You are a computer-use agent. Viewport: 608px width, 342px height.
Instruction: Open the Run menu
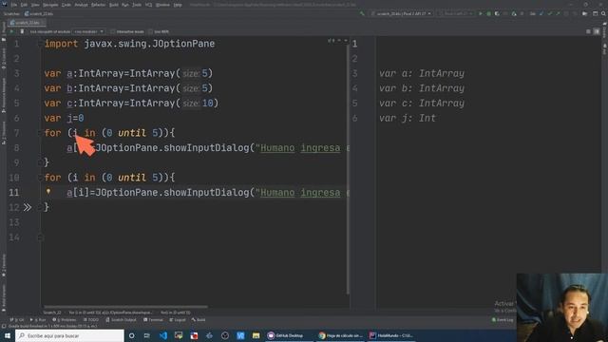click(124, 5)
